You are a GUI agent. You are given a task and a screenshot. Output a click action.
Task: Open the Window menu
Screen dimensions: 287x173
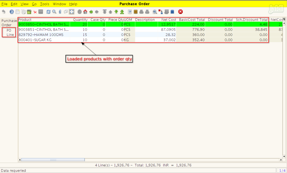coord(59,4)
